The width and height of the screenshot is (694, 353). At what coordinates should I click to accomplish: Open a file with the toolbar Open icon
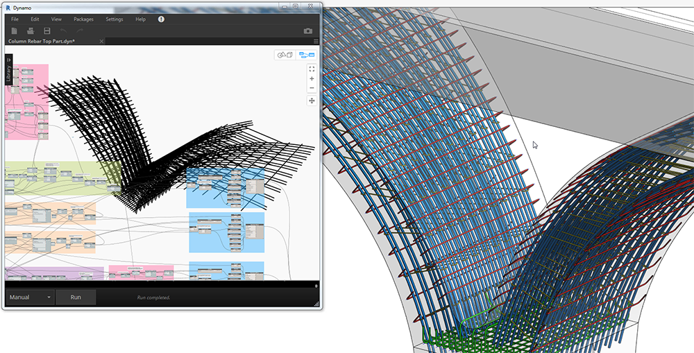tap(31, 31)
